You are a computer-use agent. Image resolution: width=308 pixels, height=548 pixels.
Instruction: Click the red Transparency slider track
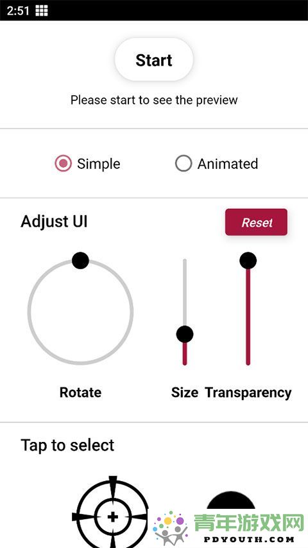(248, 317)
